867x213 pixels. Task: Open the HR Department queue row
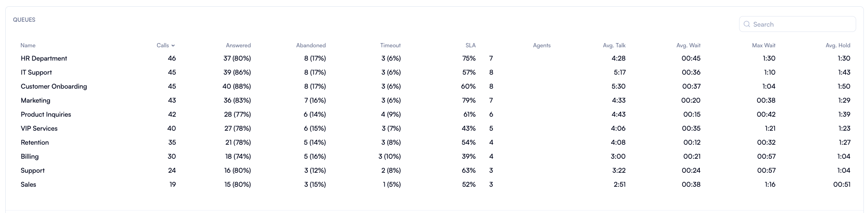click(x=44, y=59)
